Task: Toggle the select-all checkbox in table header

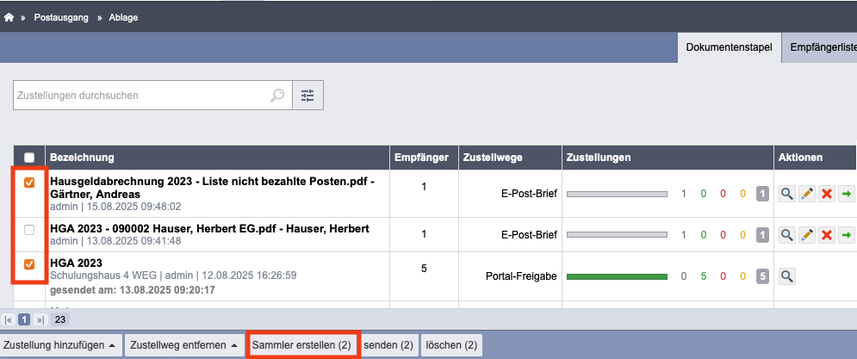Action: tap(29, 158)
